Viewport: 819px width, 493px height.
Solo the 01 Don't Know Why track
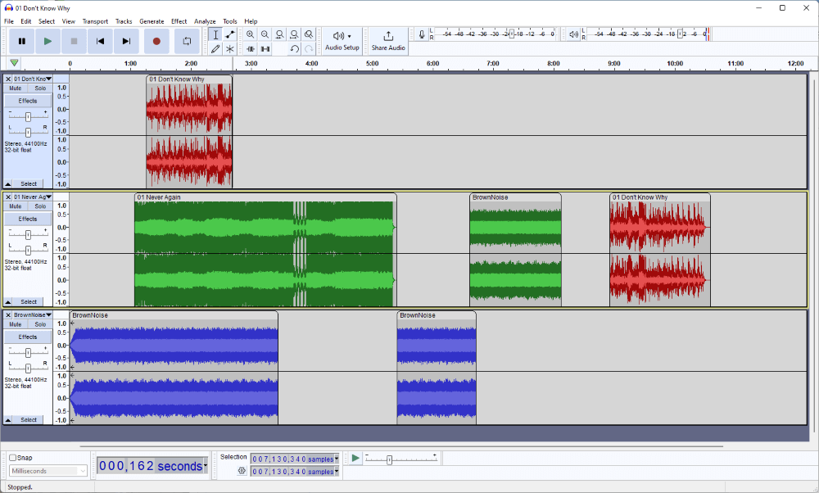[40, 88]
